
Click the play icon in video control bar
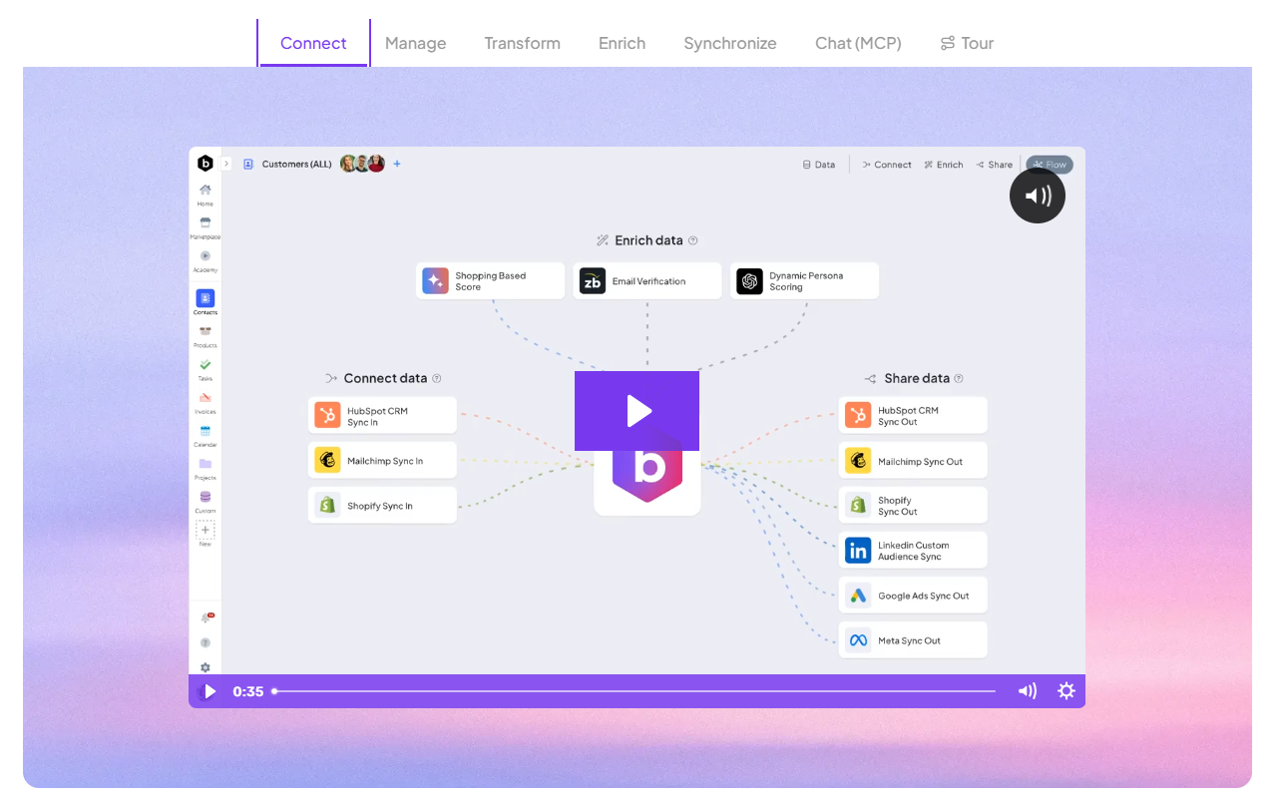[210, 691]
